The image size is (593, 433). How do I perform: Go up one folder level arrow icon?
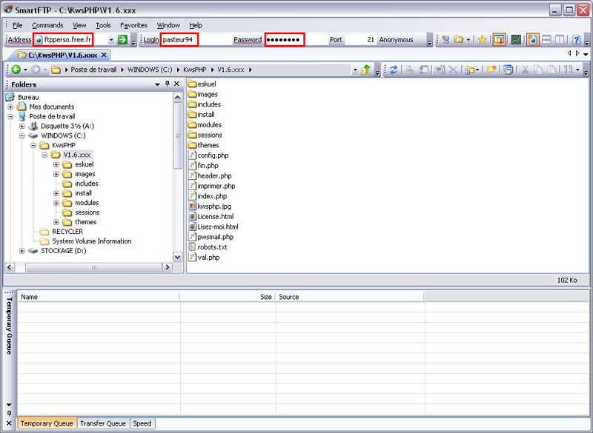pyautogui.click(x=365, y=70)
